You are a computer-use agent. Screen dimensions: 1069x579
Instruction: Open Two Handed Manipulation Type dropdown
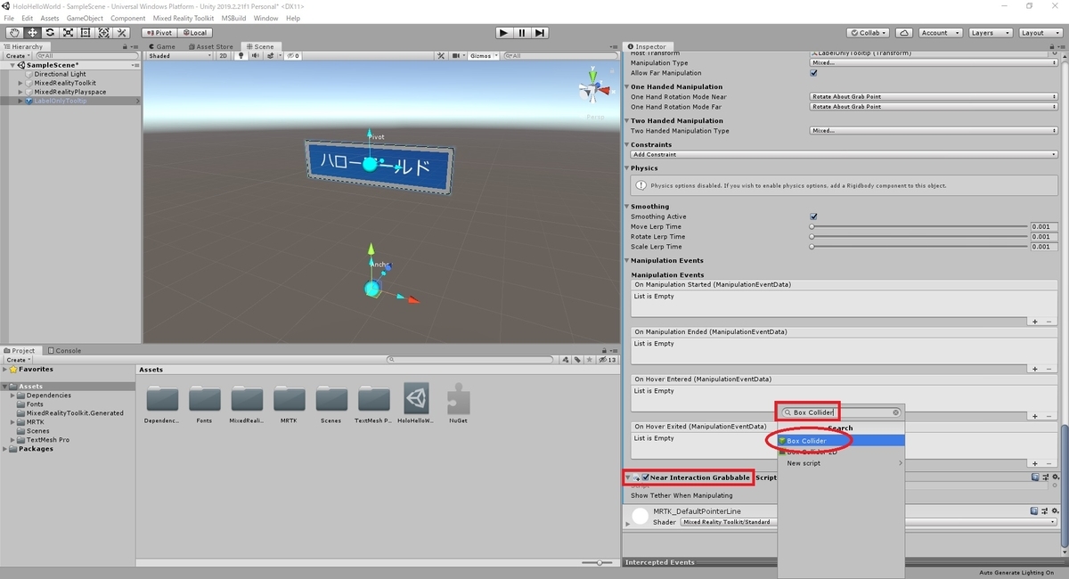[x=934, y=130]
